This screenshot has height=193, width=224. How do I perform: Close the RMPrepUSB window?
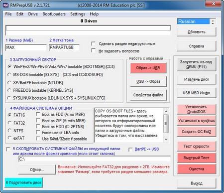(214, 3)
